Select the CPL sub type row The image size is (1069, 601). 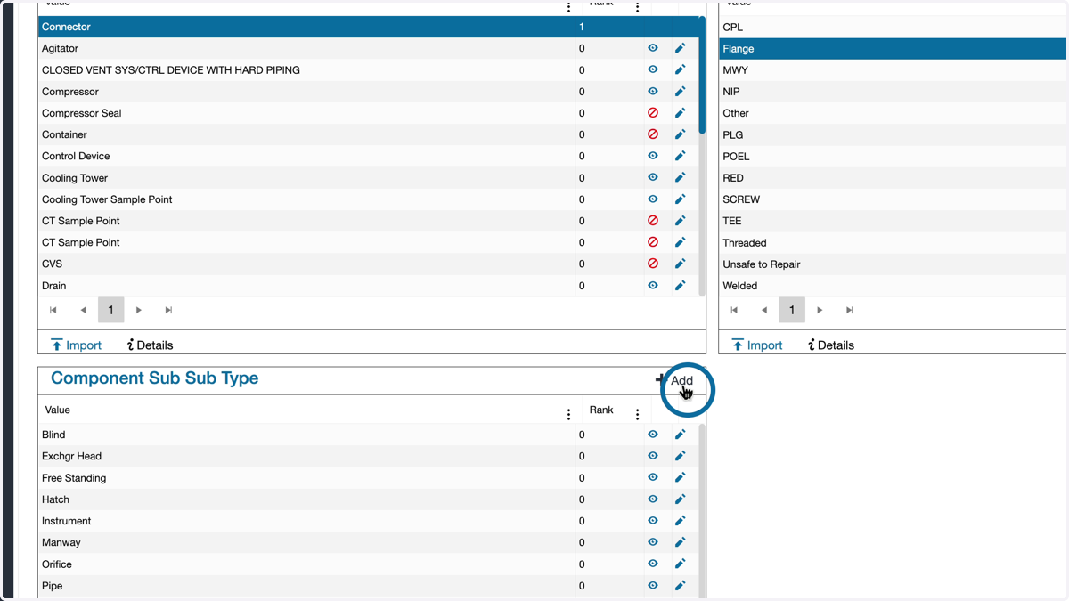[x=893, y=27]
